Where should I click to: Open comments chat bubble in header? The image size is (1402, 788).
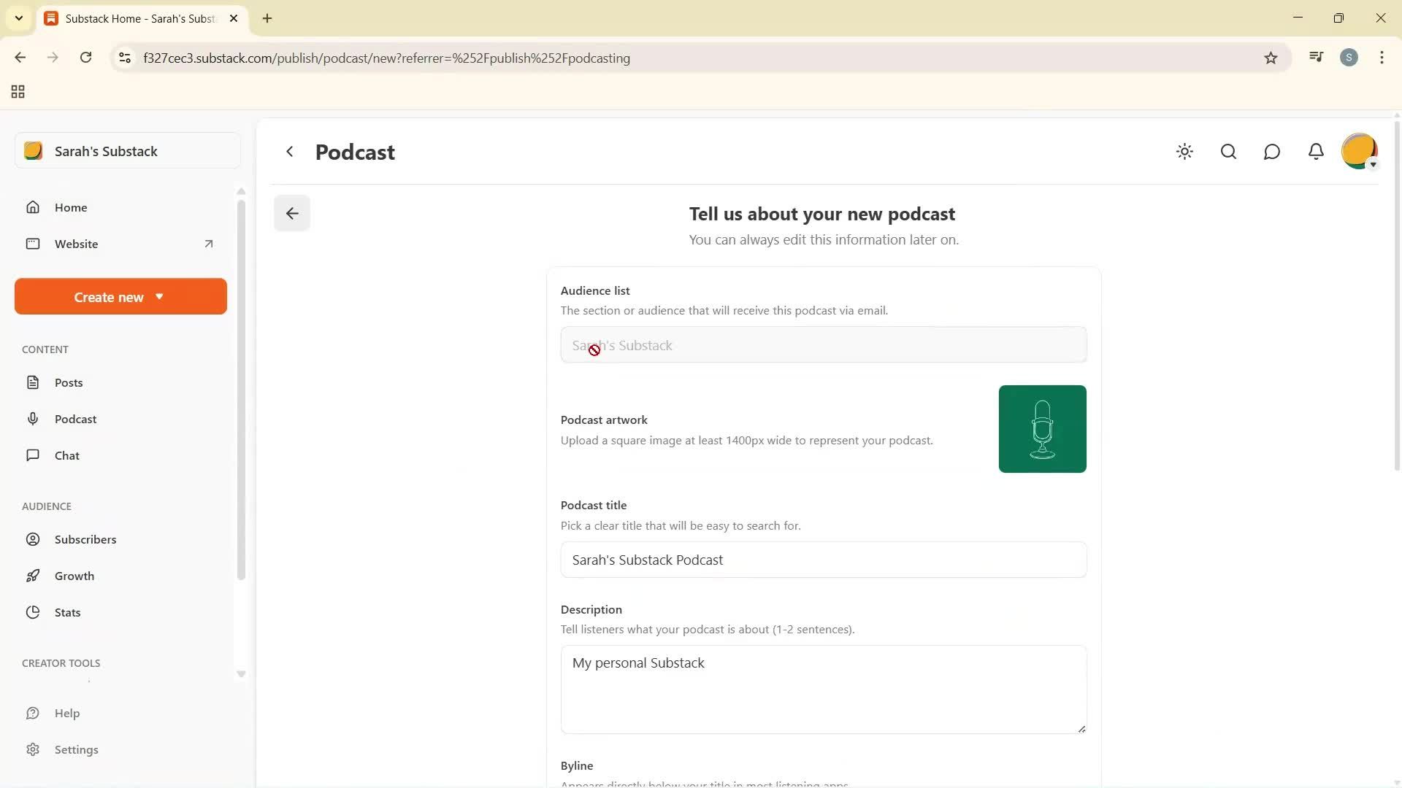point(1271,152)
